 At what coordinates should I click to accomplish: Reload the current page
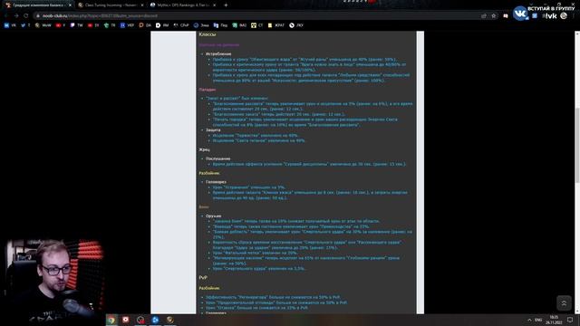click(26, 16)
